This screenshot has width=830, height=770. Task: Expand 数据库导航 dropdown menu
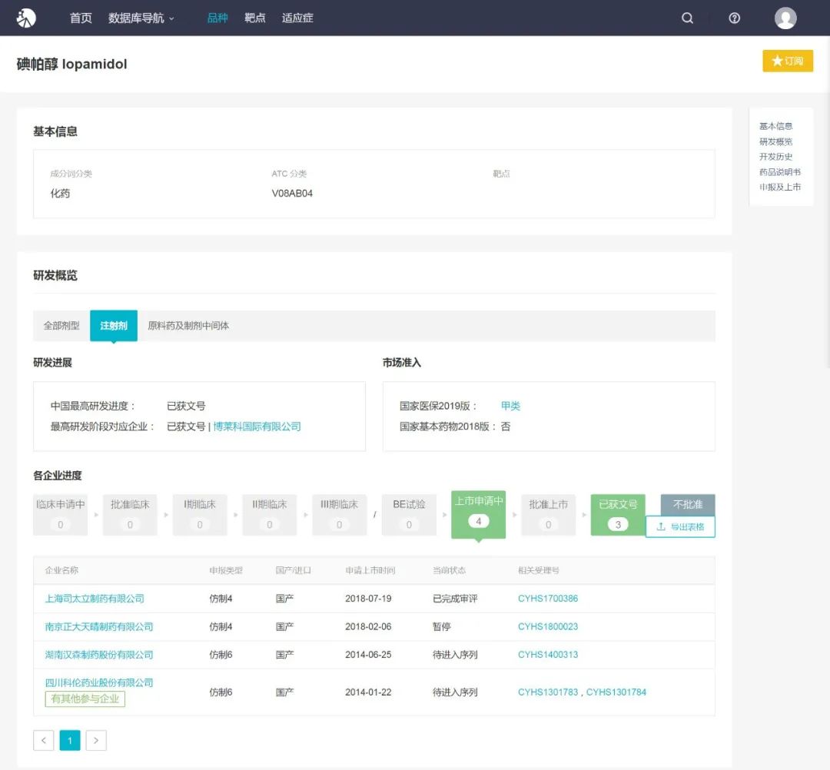141,18
